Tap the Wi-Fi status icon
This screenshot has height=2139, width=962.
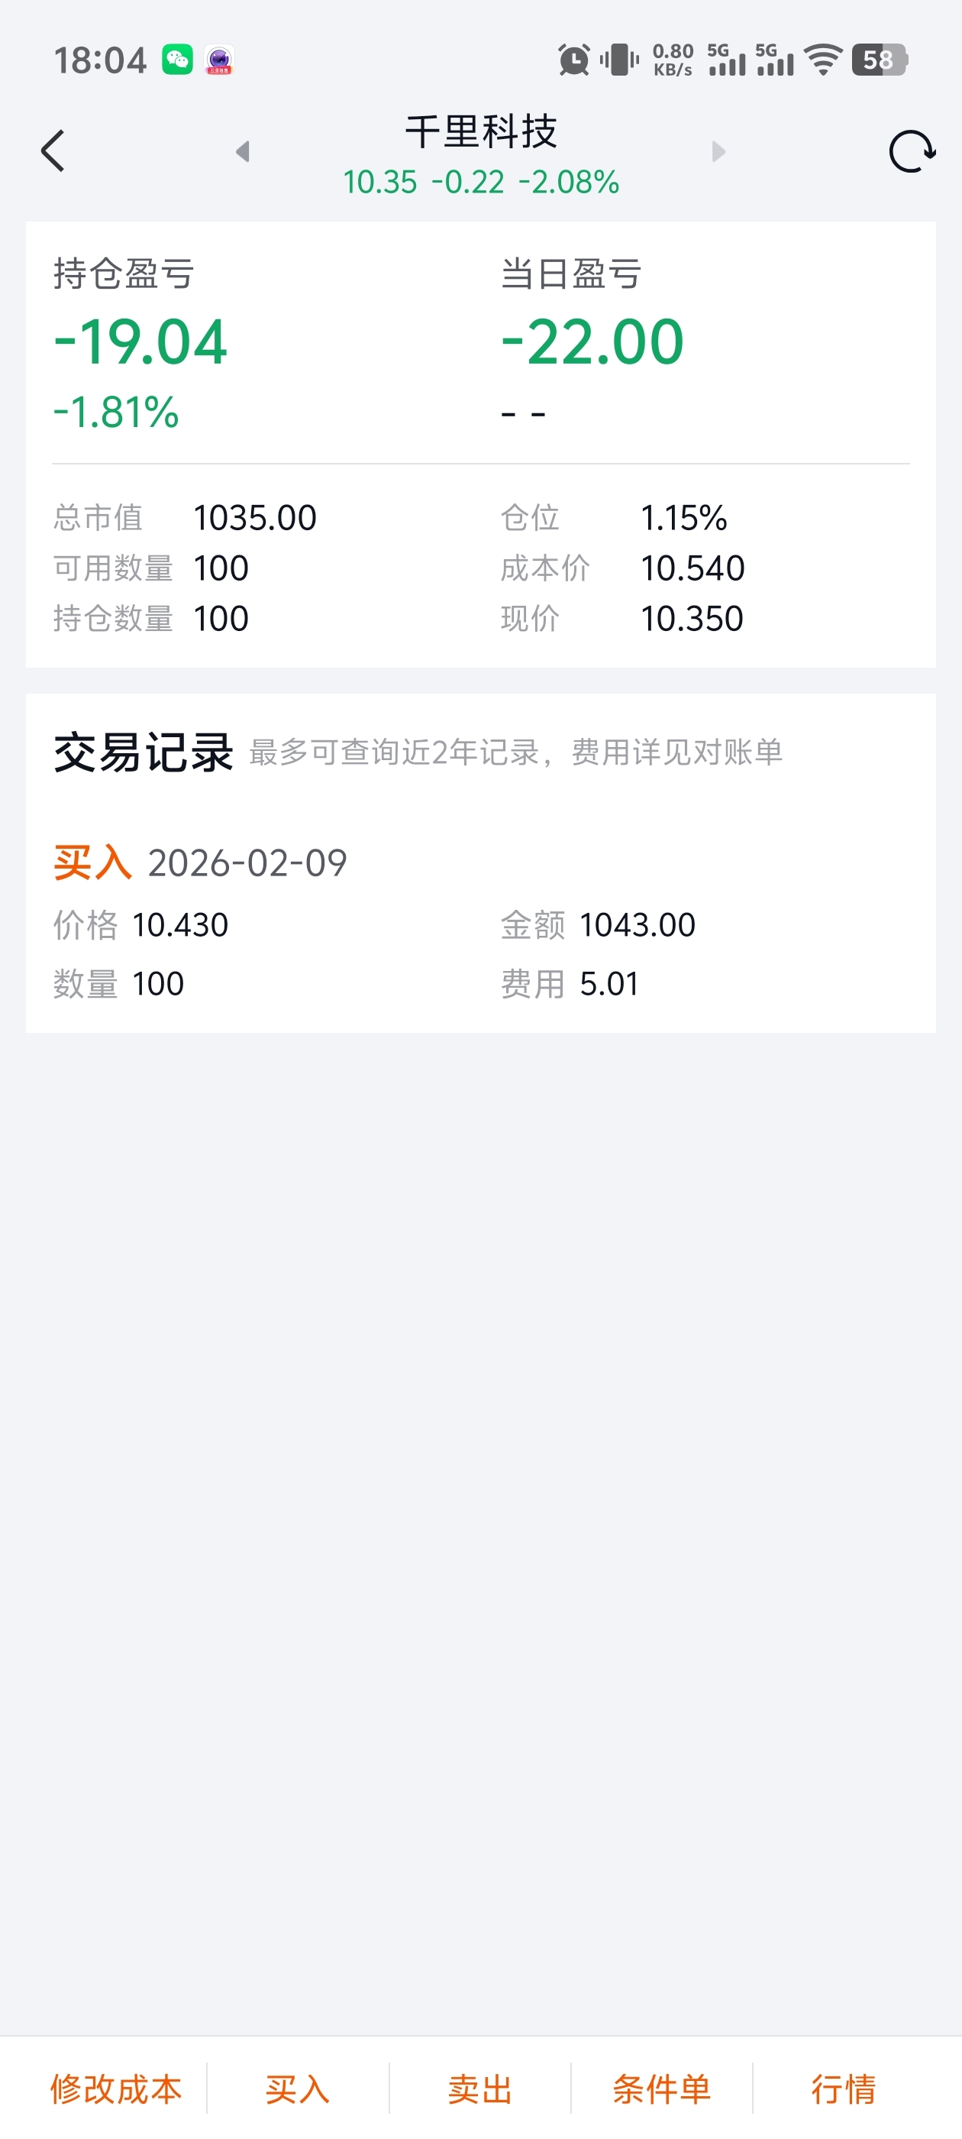click(x=823, y=60)
